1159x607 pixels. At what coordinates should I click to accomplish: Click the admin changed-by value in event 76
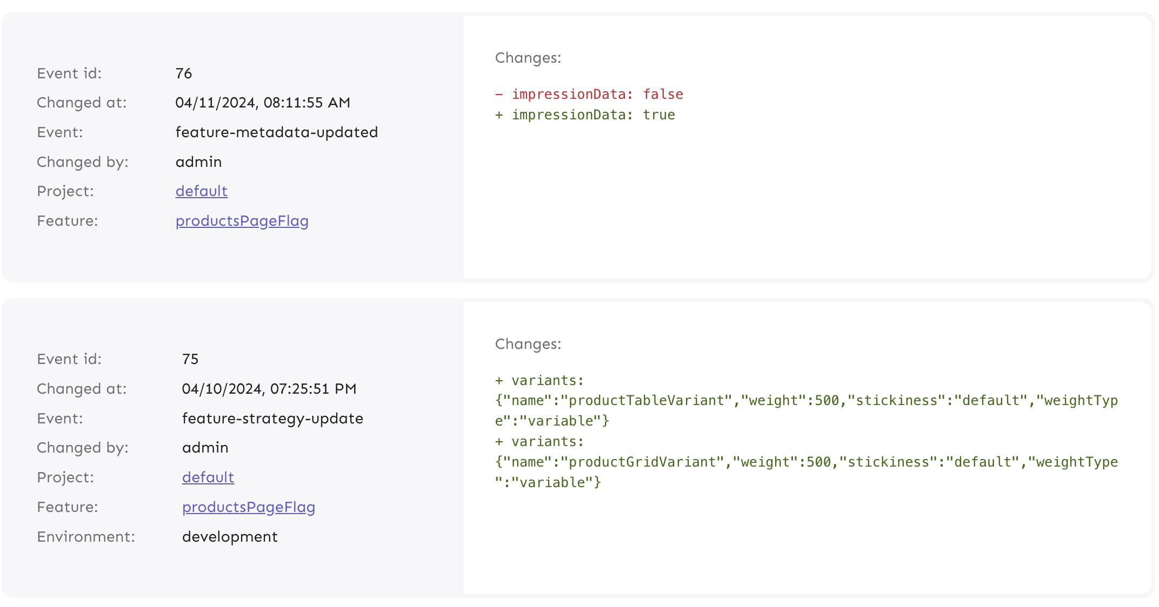click(x=198, y=161)
